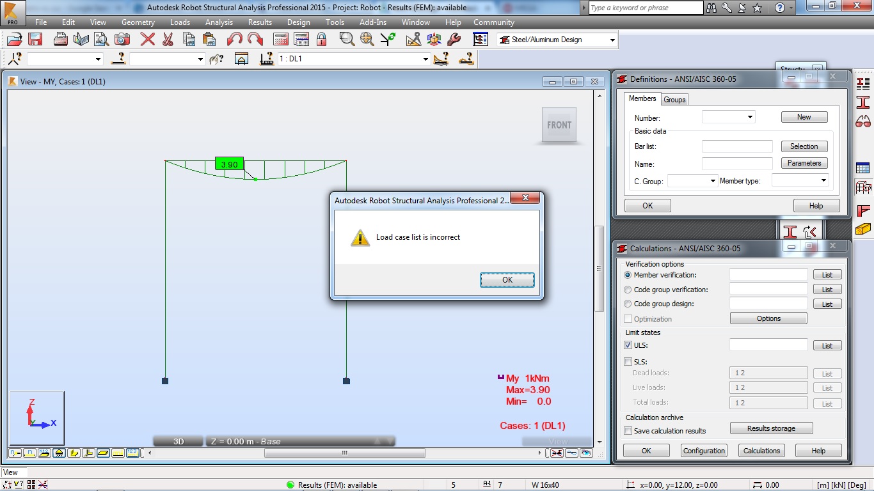Click the List button next to ULS
This screenshot has height=491, width=874.
pos(827,345)
